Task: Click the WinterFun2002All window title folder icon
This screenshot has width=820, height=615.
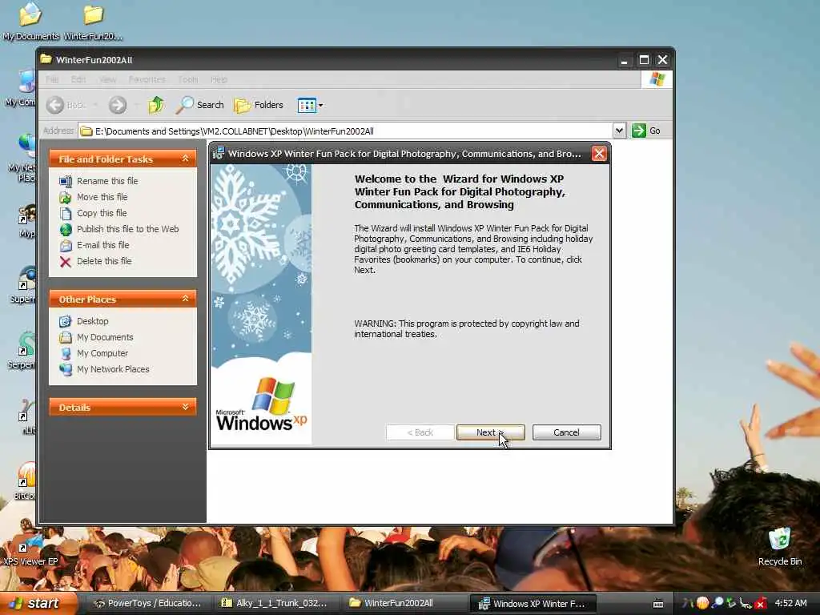Action: point(46,59)
